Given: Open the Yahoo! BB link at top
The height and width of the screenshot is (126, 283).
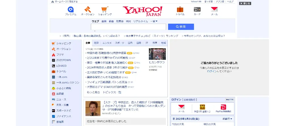Looking at the screenshot, I should 196,2.
